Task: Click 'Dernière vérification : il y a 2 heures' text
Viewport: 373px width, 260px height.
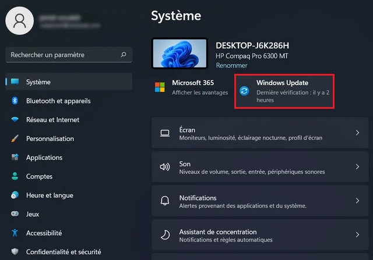Action: tap(293, 96)
